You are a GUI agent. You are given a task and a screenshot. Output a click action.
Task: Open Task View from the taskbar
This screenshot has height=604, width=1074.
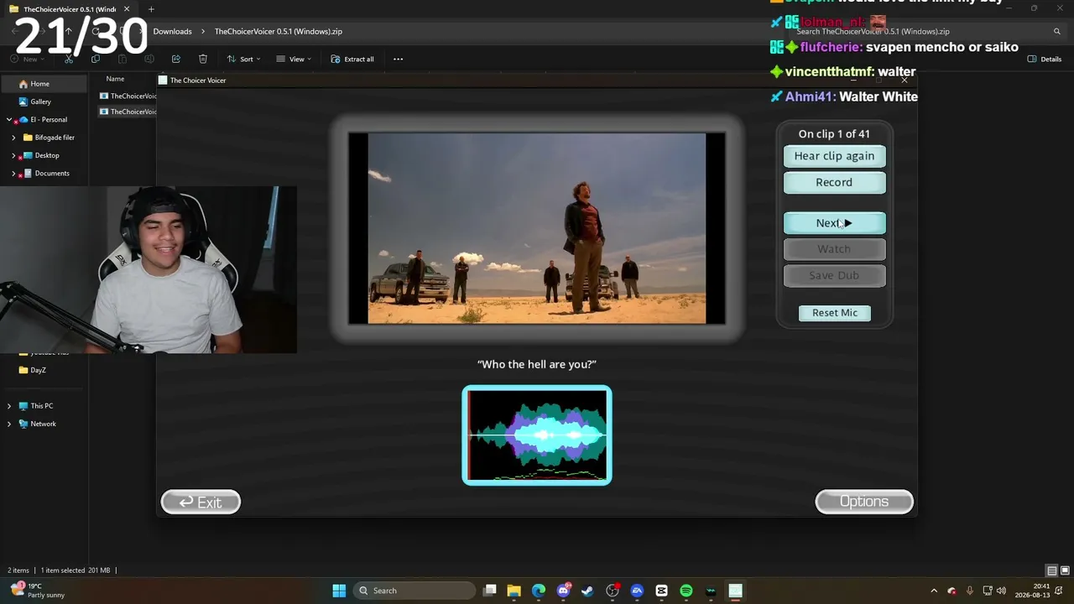(x=490, y=591)
